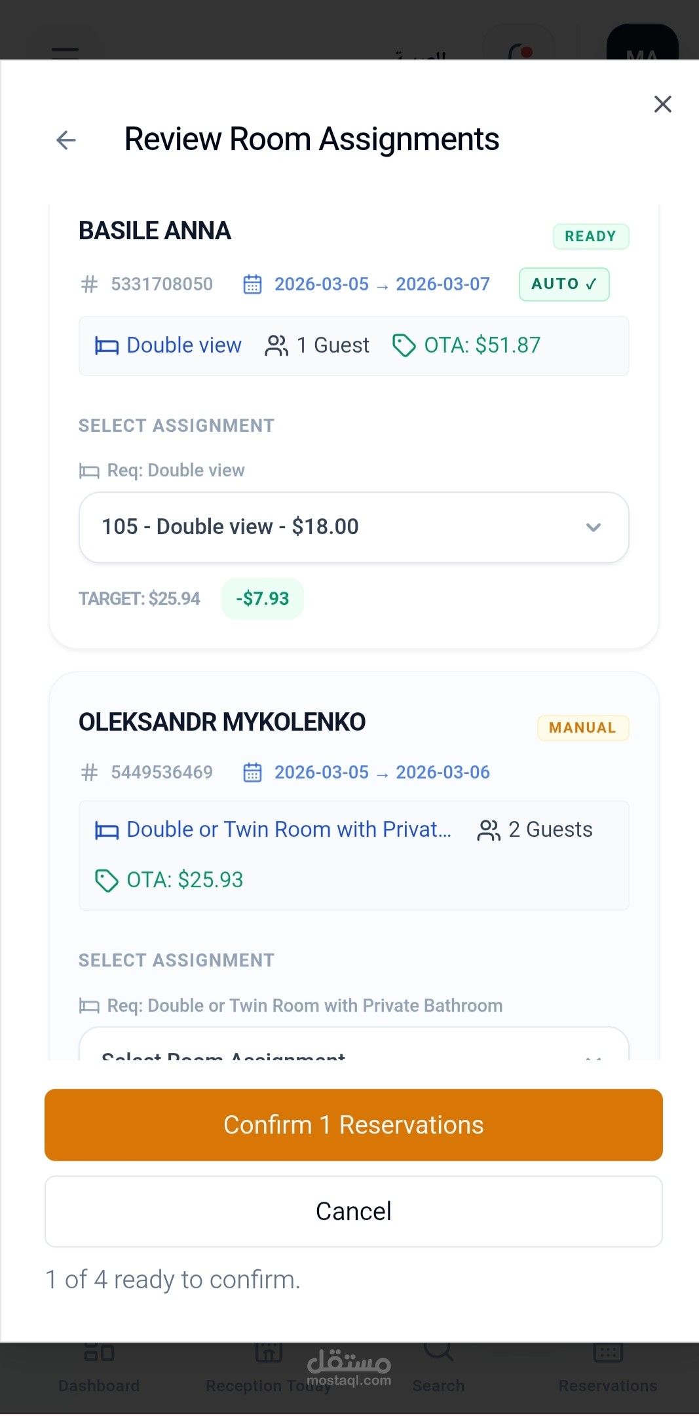This screenshot has width=699, height=1416.
Task: Click bed icon next to Double view
Action: pyautogui.click(x=107, y=345)
